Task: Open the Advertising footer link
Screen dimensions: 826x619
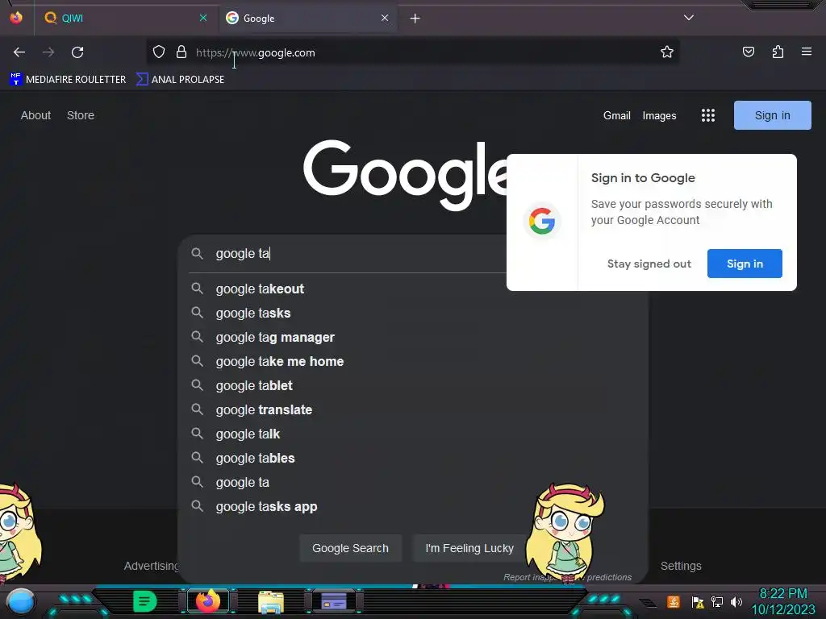Action: pyautogui.click(x=152, y=566)
